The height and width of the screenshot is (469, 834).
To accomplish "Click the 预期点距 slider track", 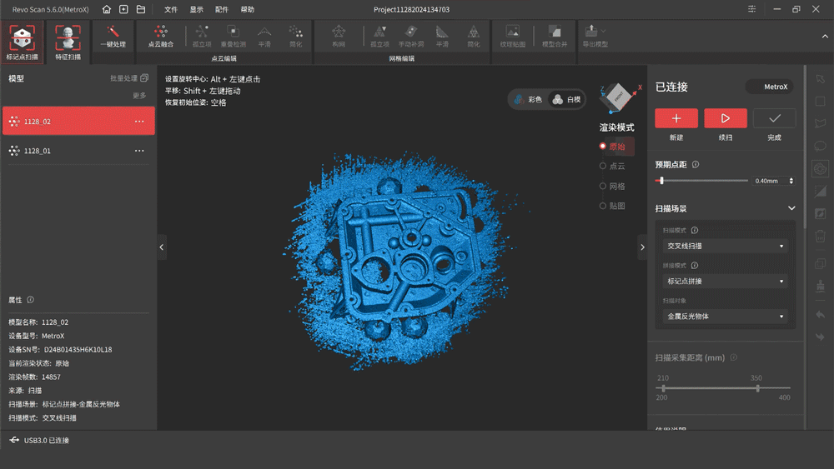I will coord(701,181).
